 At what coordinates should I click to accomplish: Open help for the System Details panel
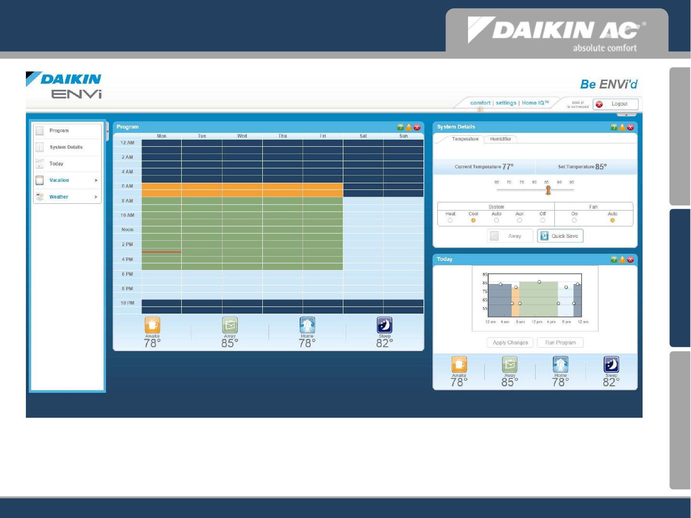click(x=614, y=127)
